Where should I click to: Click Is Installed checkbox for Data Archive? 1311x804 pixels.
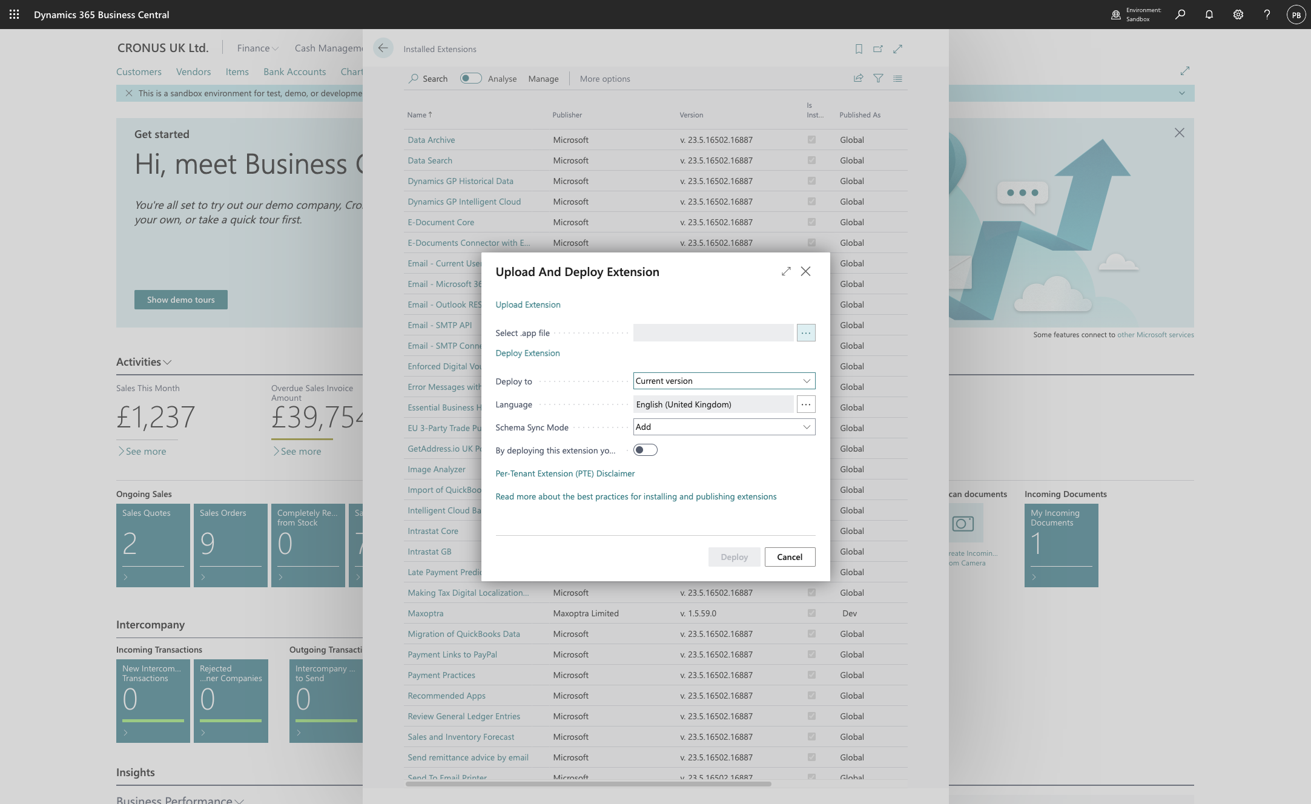click(x=811, y=140)
